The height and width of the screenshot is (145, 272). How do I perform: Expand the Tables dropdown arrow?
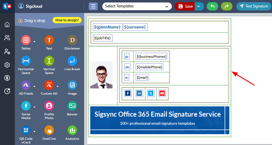(x=35, y=41)
